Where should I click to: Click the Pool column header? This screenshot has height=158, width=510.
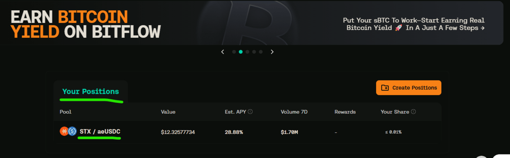[x=66, y=112]
